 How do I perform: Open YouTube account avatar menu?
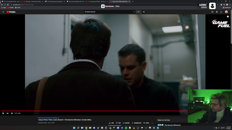226,12
